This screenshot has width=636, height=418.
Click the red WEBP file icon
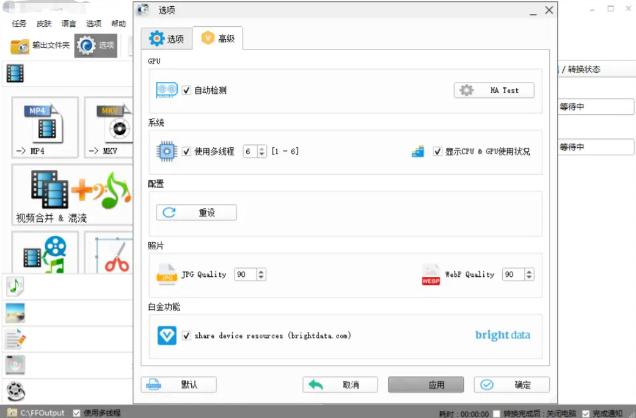pyautogui.click(x=431, y=275)
